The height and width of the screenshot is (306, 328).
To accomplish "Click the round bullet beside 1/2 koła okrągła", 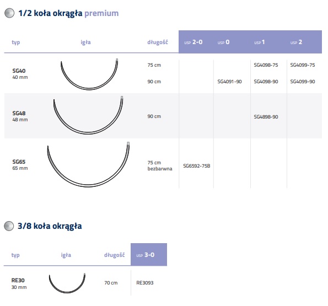I will (9, 13).
